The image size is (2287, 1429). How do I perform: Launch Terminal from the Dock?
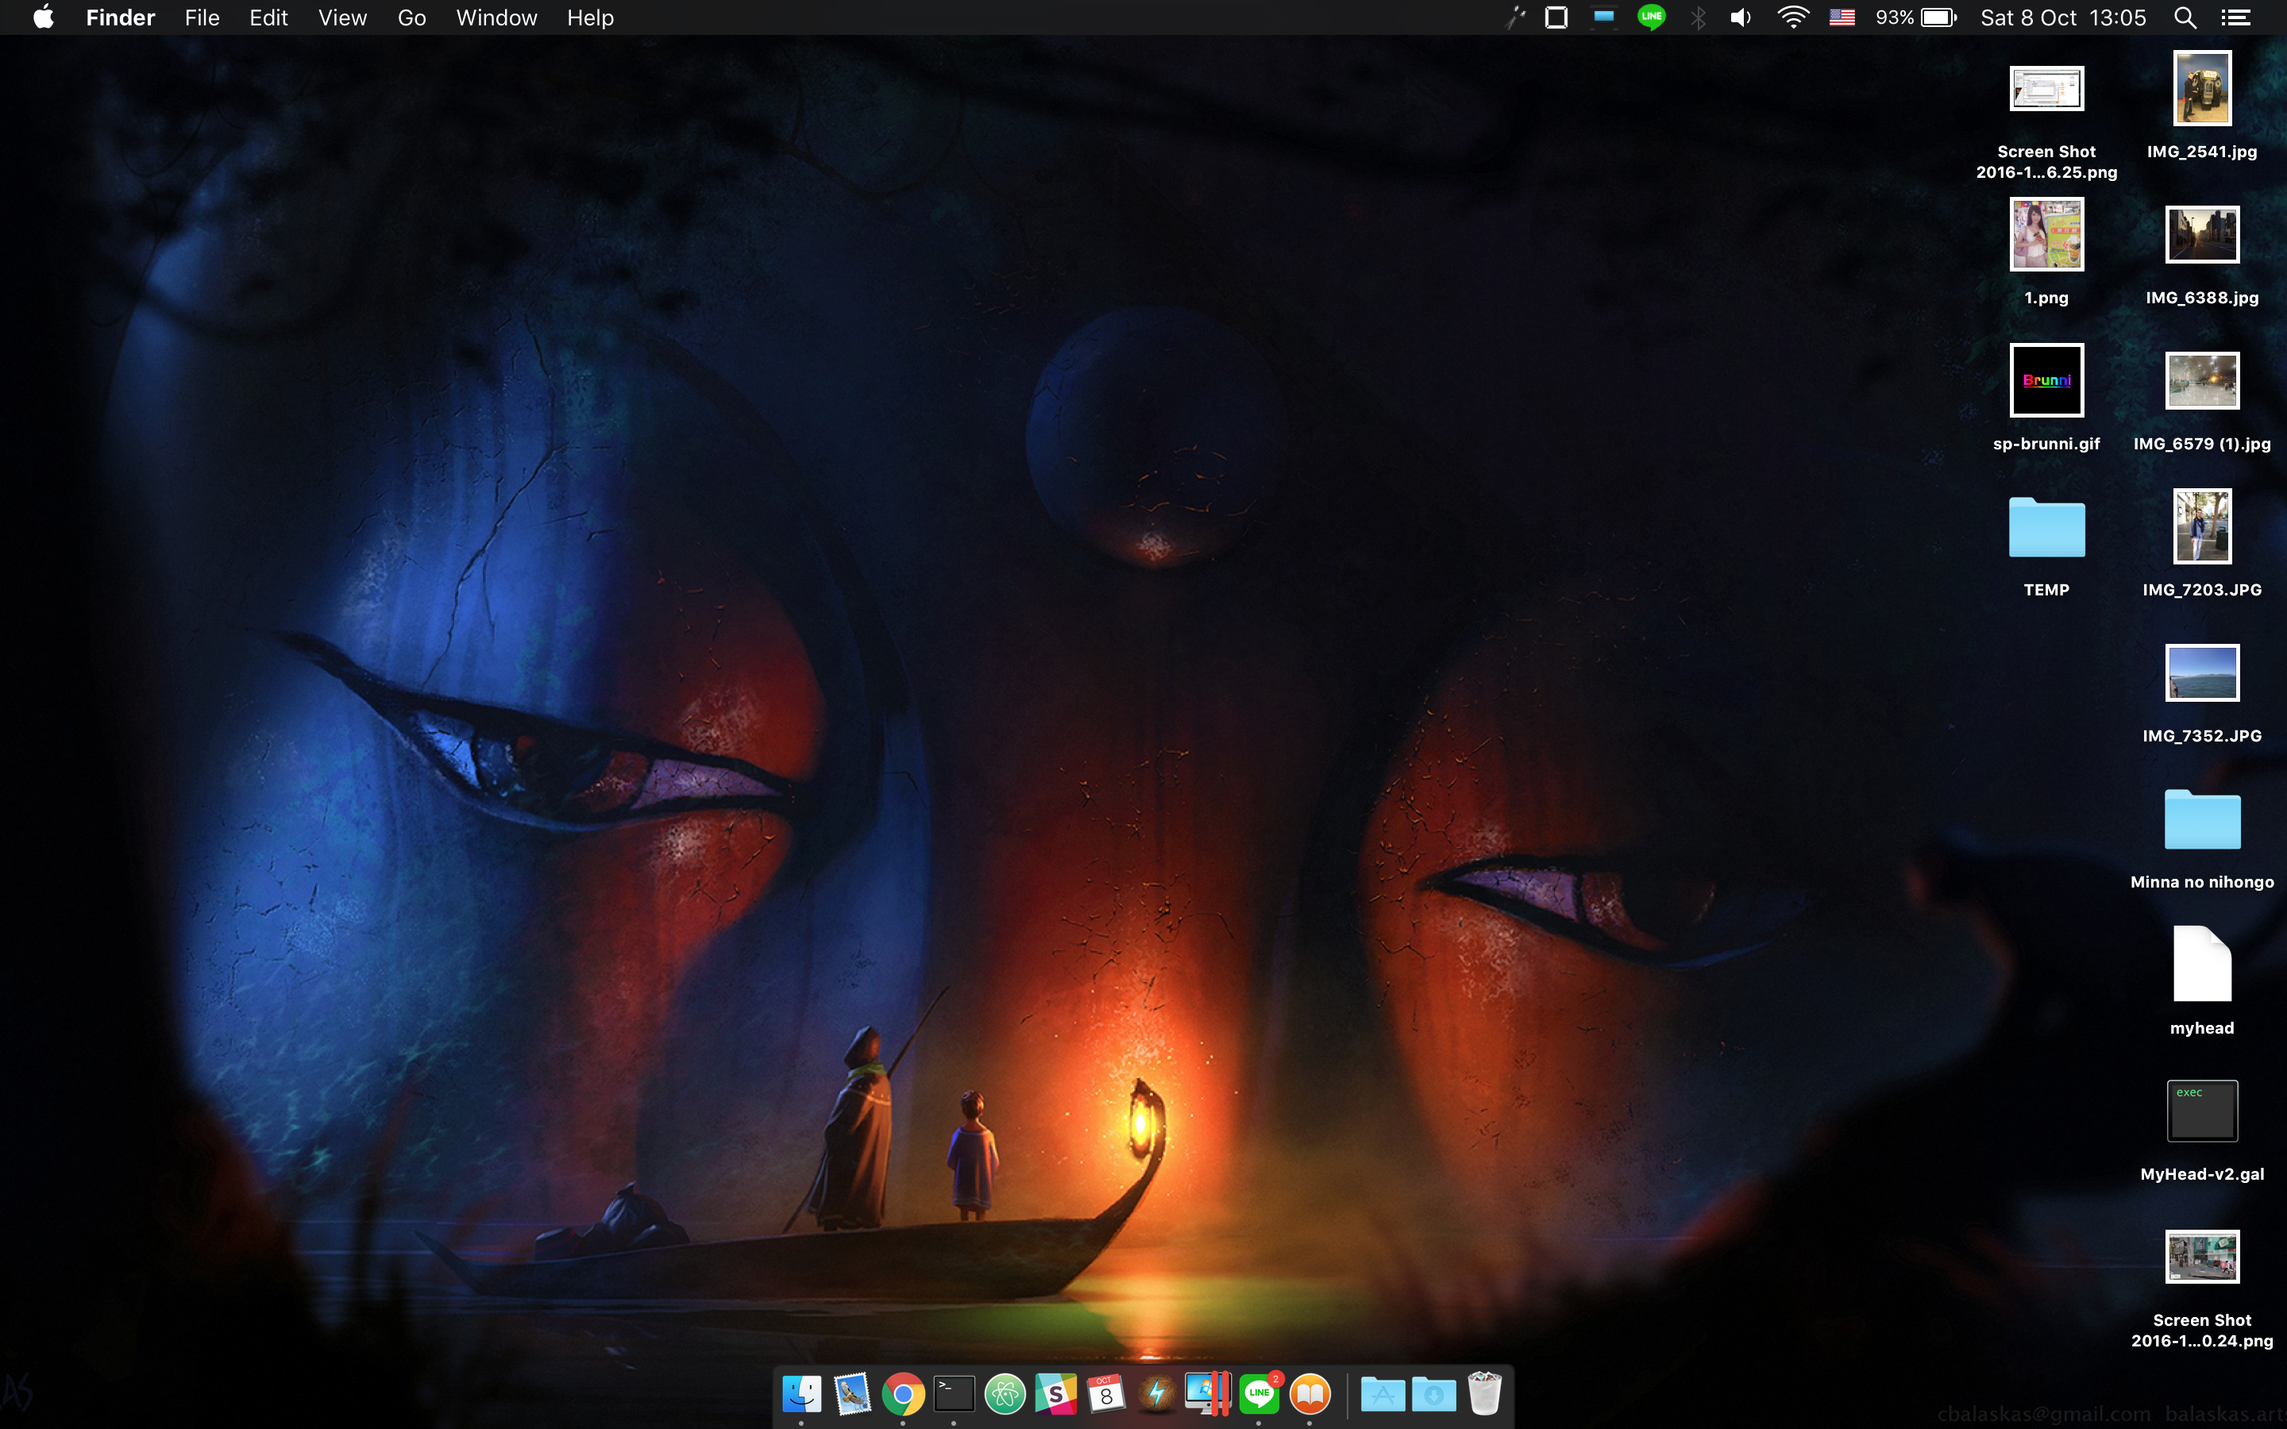coord(954,1394)
